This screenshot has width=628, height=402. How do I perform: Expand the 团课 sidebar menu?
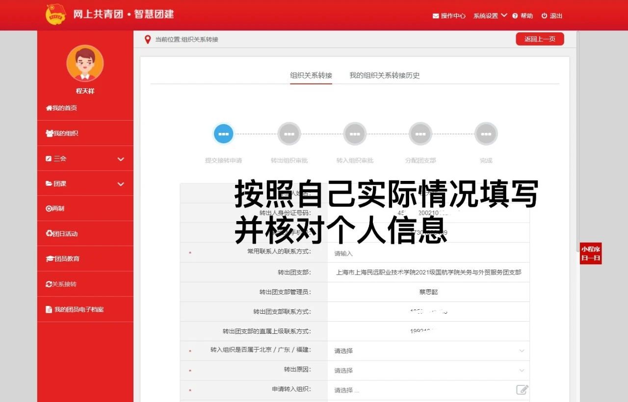(x=85, y=184)
